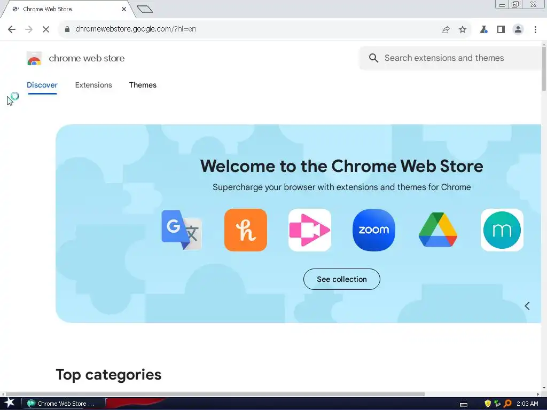The image size is (547, 410).
Task: Open the star start menu in taskbar
Action: coord(9,404)
